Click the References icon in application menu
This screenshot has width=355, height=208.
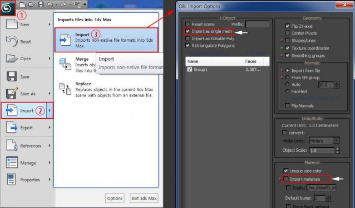12,145
